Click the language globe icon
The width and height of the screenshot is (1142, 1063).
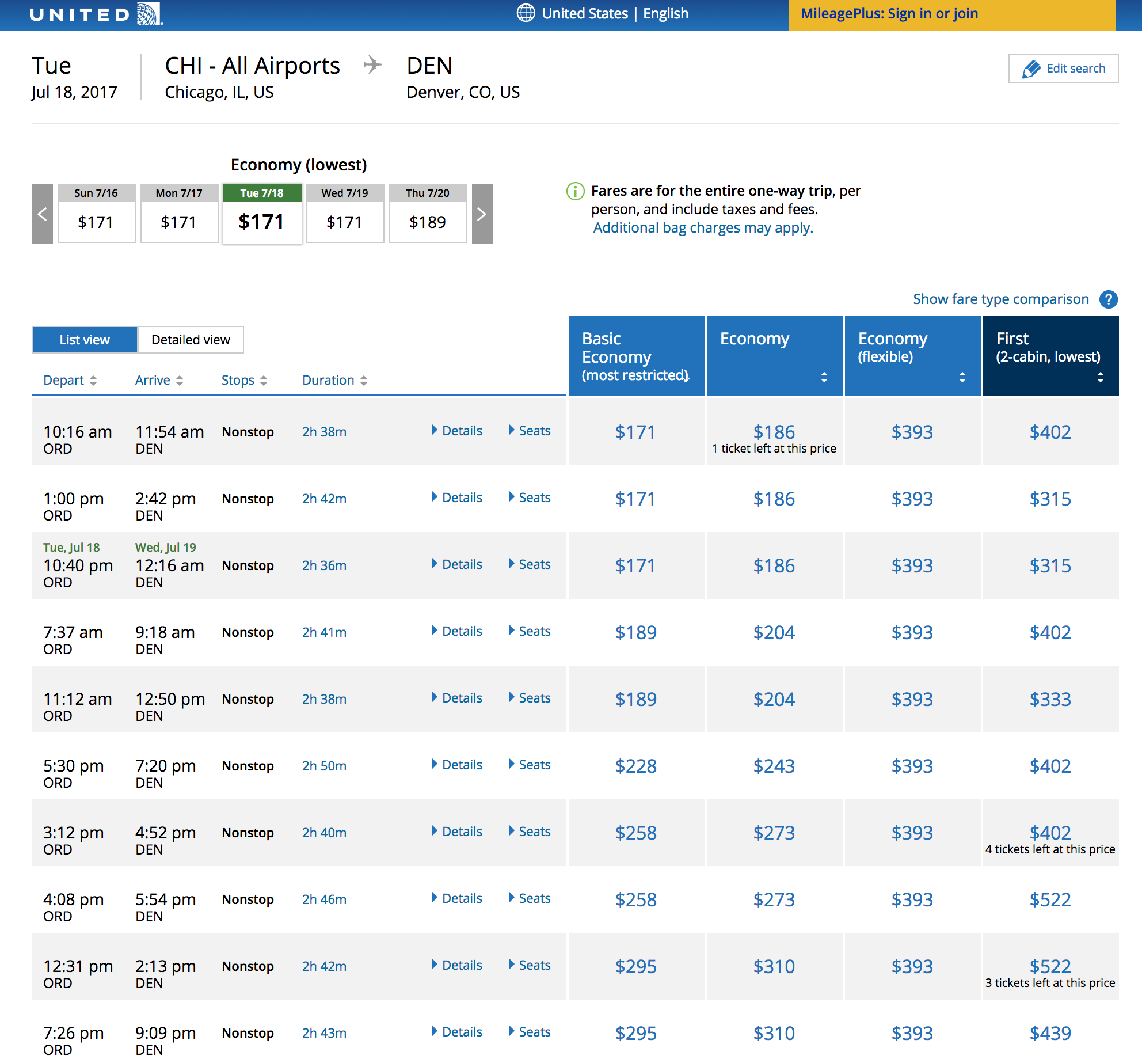(525, 13)
